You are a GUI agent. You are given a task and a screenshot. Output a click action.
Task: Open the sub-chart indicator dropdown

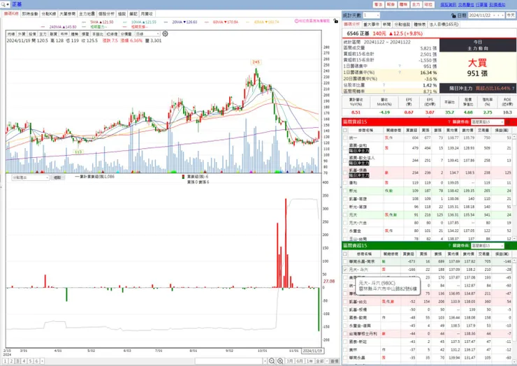click(30, 177)
